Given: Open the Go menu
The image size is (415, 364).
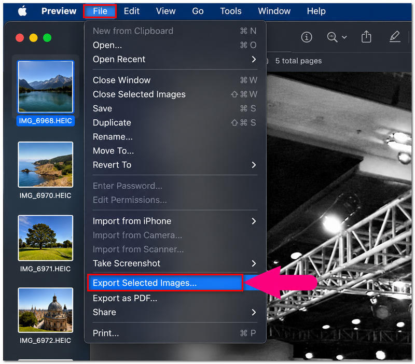Looking at the screenshot, I should coord(198,11).
